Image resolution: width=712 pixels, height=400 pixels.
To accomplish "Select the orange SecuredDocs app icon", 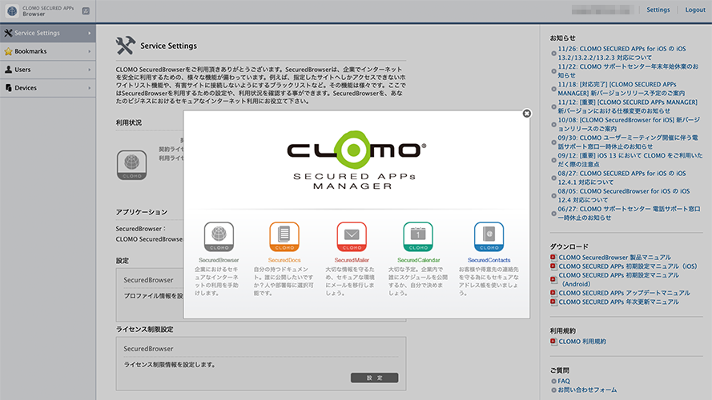I will [x=284, y=237].
